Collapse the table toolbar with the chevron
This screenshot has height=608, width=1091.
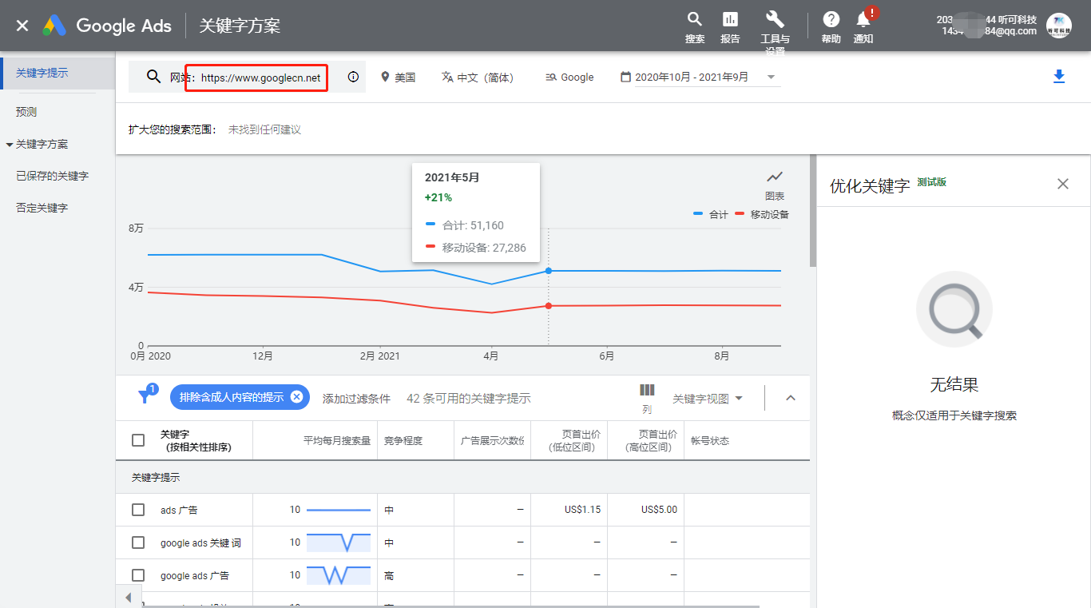(791, 398)
